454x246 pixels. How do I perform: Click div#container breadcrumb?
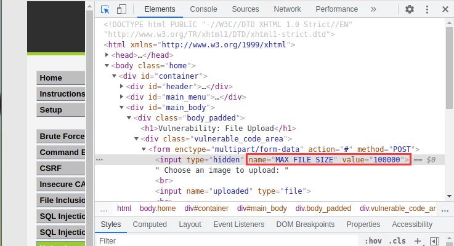pos(206,208)
